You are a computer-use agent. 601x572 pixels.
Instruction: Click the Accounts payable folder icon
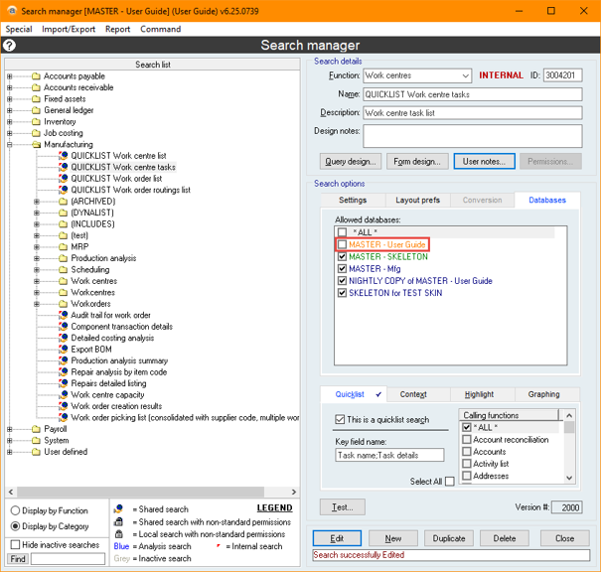36,76
